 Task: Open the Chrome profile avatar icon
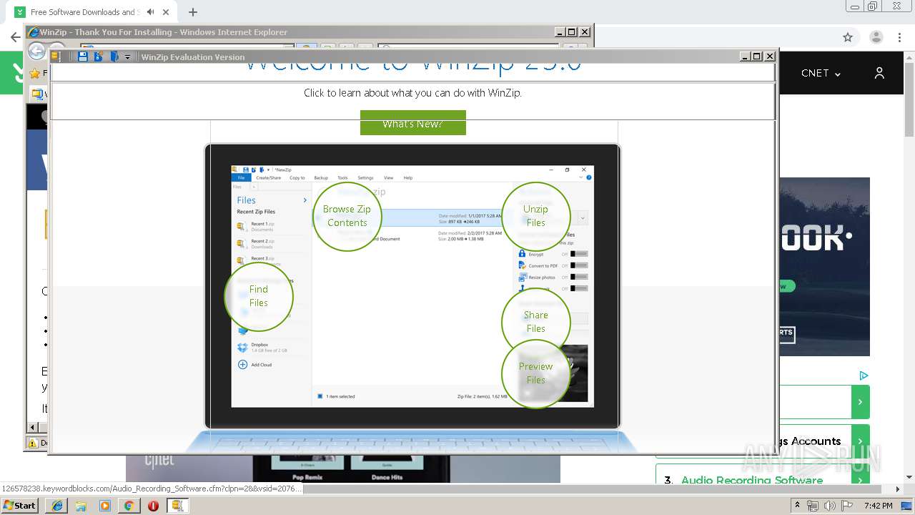876,37
